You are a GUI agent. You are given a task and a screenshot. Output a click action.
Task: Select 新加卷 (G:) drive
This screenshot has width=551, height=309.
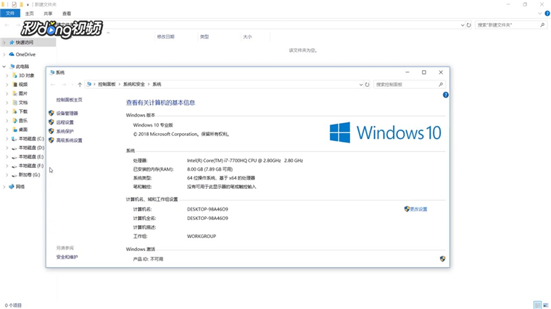29,174
